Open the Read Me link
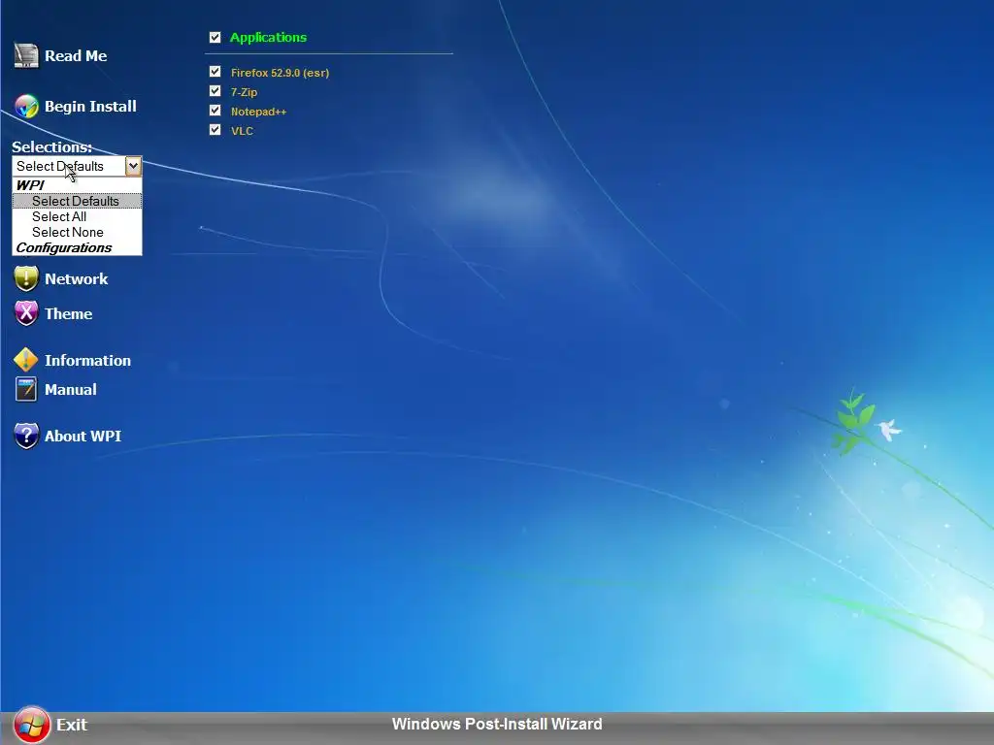The height and width of the screenshot is (745, 994). click(x=76, y=55)
